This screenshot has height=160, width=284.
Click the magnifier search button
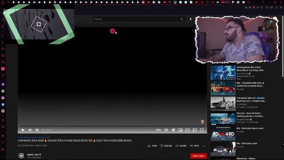click(181, 19)
